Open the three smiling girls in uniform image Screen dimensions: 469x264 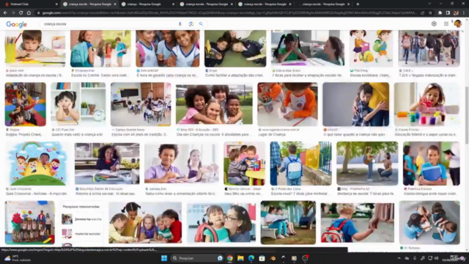168,48
